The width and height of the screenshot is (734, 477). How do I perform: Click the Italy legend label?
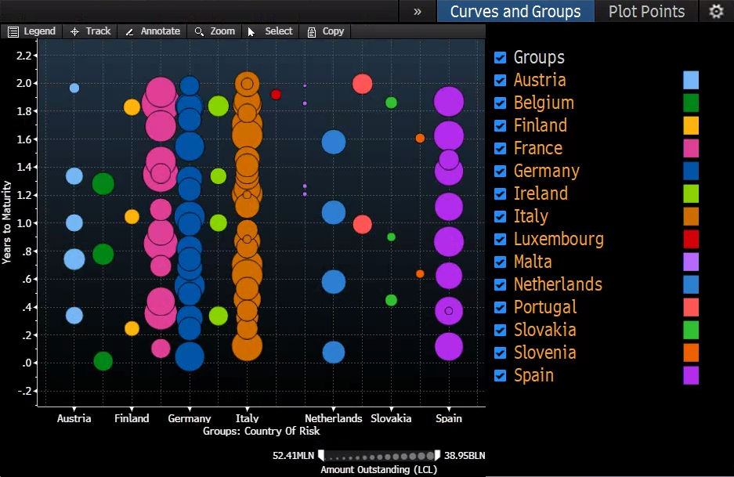coord(530,216)
